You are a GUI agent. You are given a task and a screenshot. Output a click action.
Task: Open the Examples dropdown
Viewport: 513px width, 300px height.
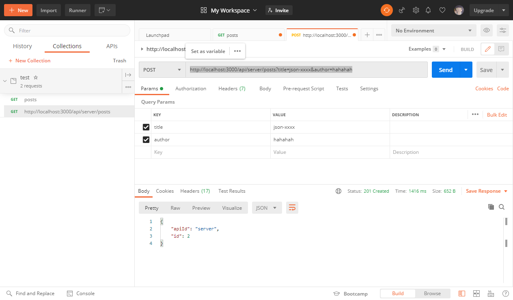427,49
